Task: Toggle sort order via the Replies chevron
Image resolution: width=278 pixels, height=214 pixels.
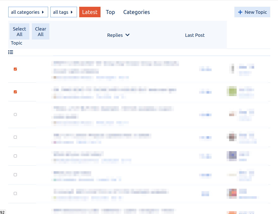Action: 127,35
